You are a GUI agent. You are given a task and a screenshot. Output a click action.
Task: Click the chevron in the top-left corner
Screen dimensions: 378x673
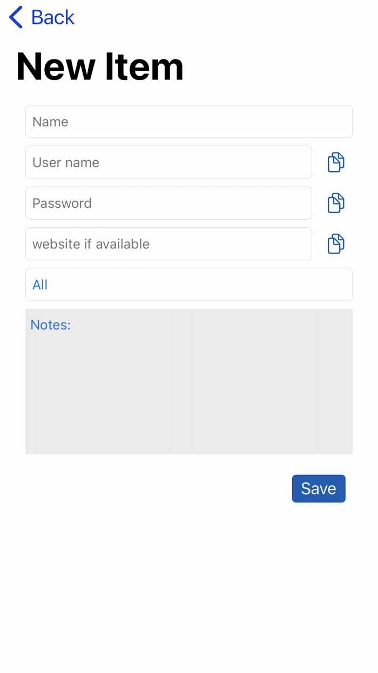coord(15,17)
